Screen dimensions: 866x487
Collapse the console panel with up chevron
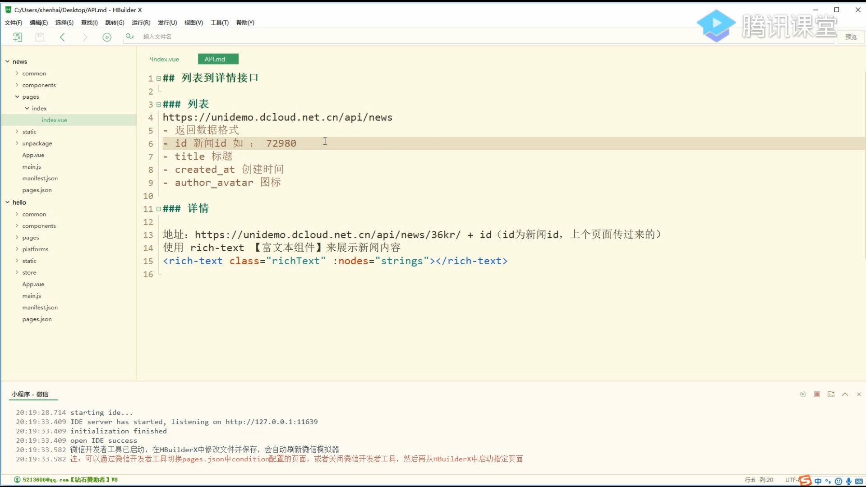click(x=845, y=394)
